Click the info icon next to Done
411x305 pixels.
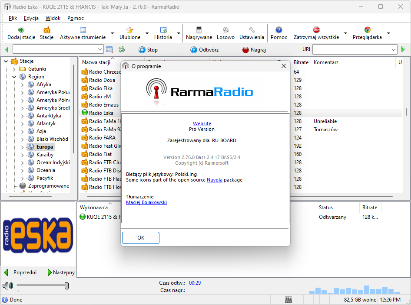click(5, 300)
